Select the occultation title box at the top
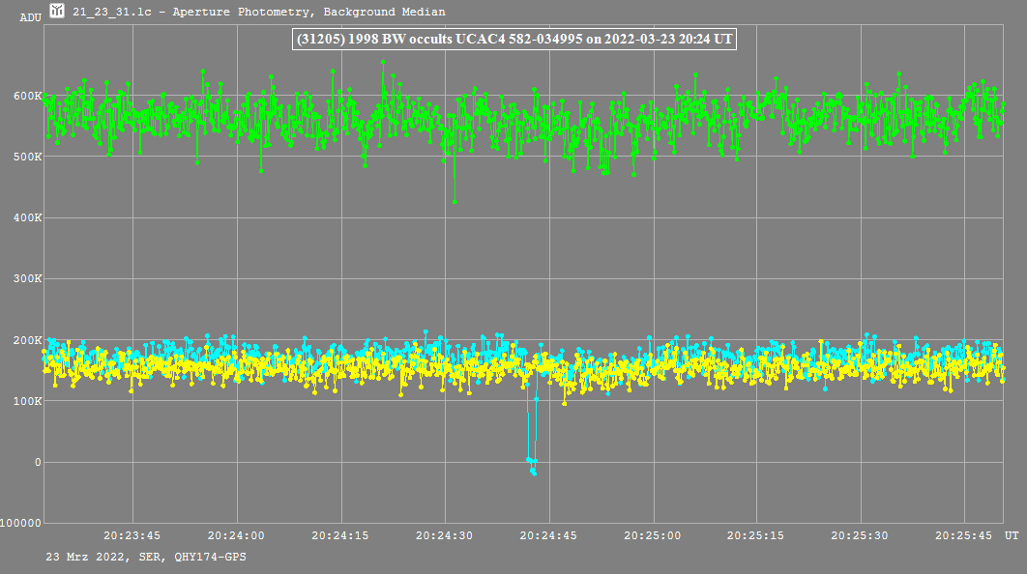 (x=514, y=39)
